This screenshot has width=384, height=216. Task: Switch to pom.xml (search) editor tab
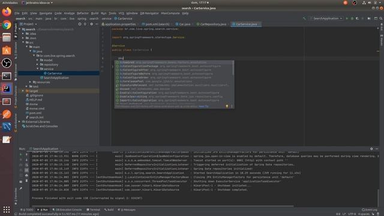155,24
